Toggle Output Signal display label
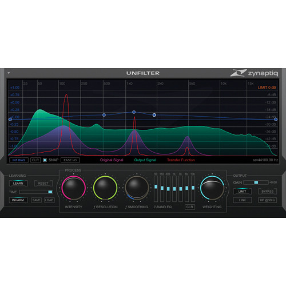Screen dimensions: 286x286 coord(145,160)
